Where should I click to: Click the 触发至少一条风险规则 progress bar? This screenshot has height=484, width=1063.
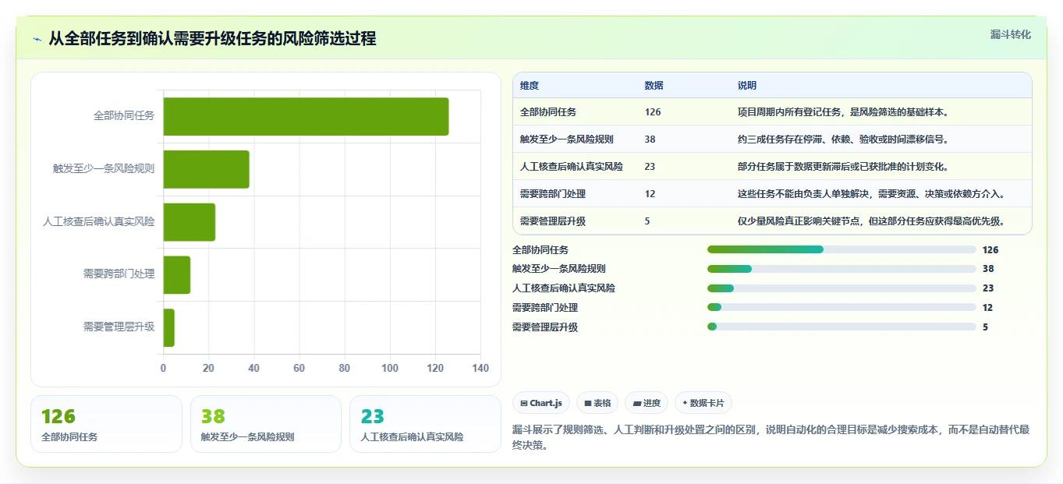click(842, 269)
